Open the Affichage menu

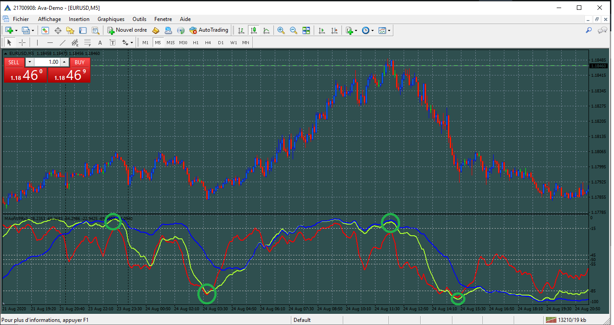tap(49, 19)
